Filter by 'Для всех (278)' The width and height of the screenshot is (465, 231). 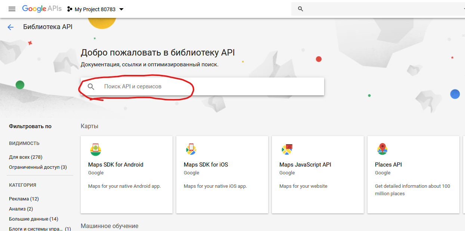click(x=25, y=157)
